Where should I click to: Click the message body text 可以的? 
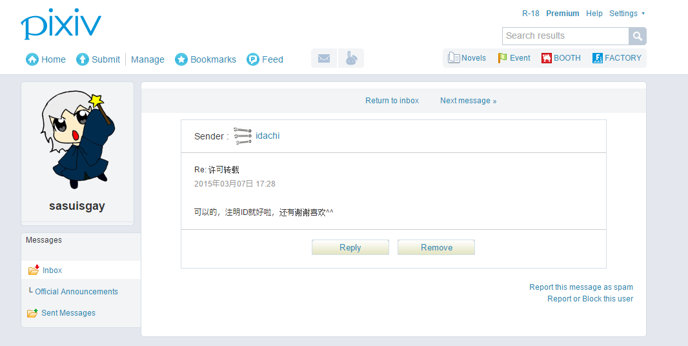[x=264, y=212]
